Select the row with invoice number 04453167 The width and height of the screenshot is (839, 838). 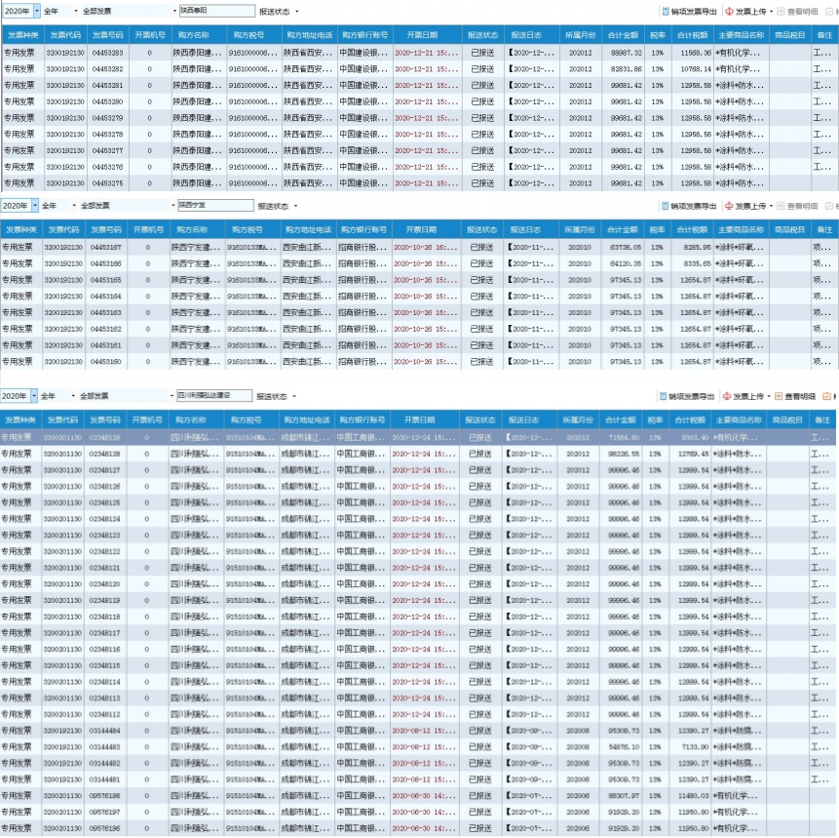pyautogui.click(x=105, y=247)
